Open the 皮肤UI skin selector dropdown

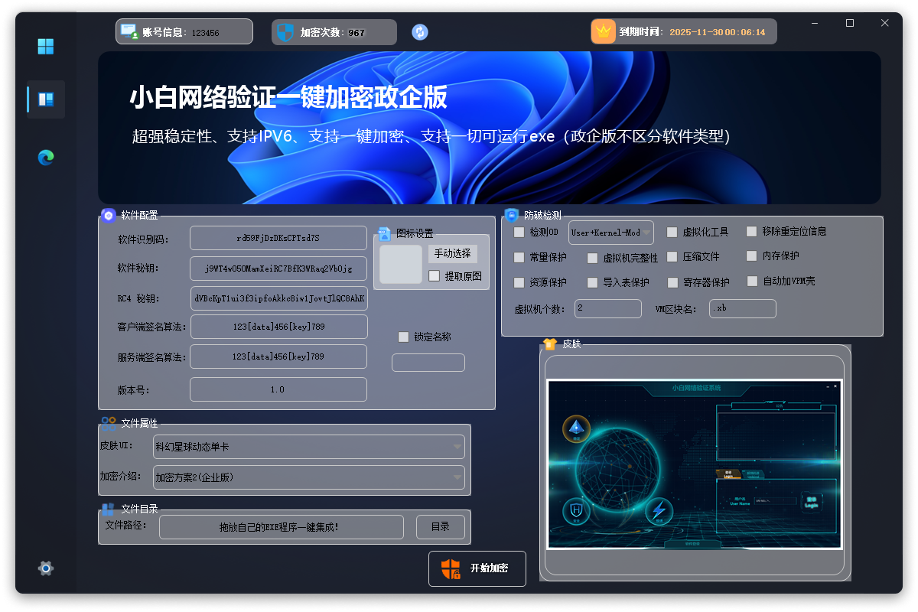pyautogui.click(x=309, y=446)
